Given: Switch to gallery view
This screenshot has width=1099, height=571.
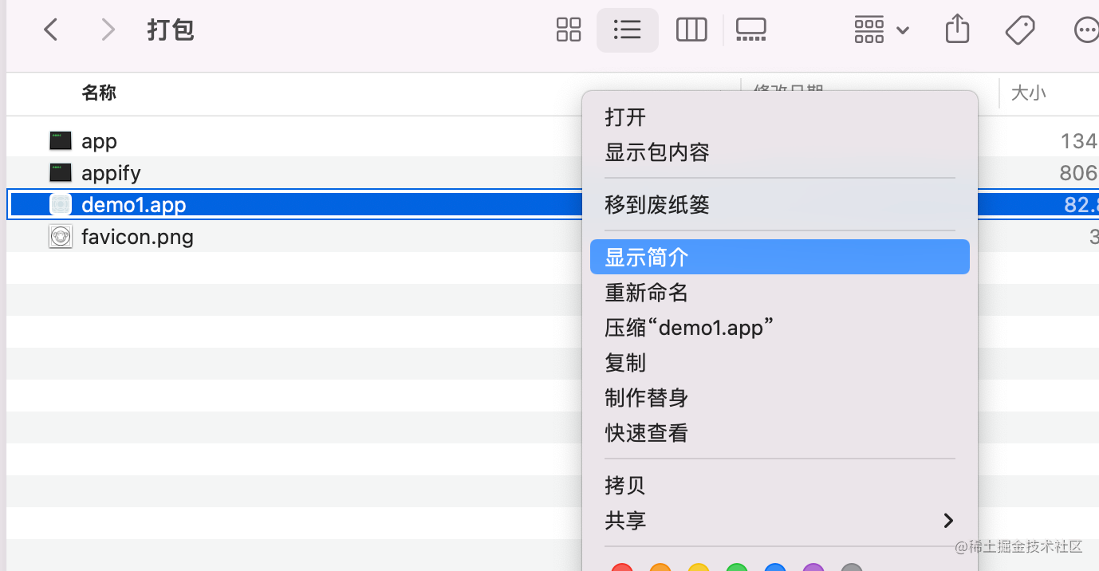Looking at the screenshot, I should coord(750,30).
